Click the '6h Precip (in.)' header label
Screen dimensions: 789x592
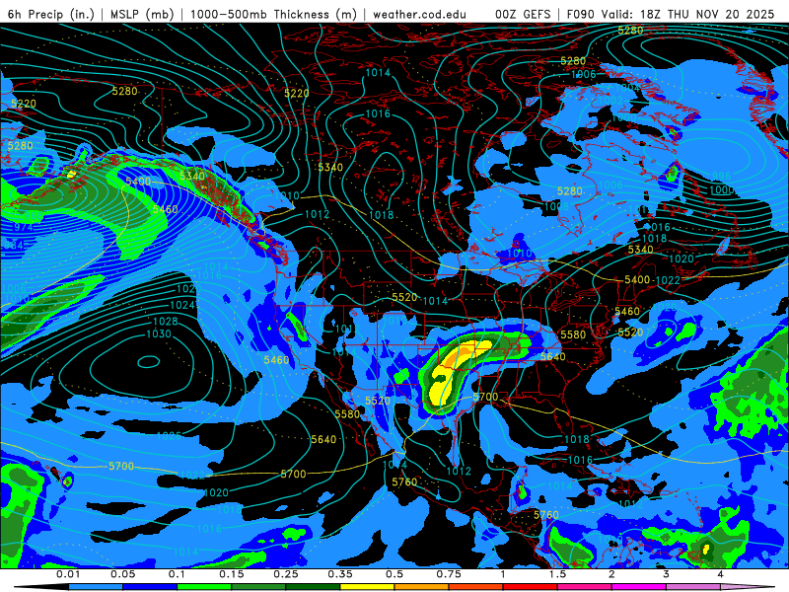coord(51,14)
